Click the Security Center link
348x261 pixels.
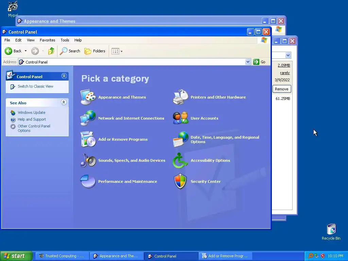click(206, 181)
